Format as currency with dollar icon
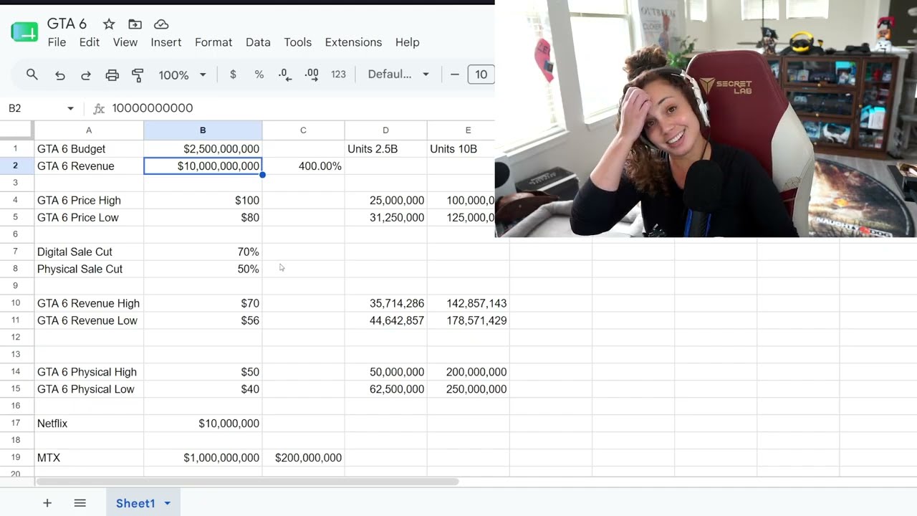The height and width of the screenshot is (516, 917). coord(233,75)
